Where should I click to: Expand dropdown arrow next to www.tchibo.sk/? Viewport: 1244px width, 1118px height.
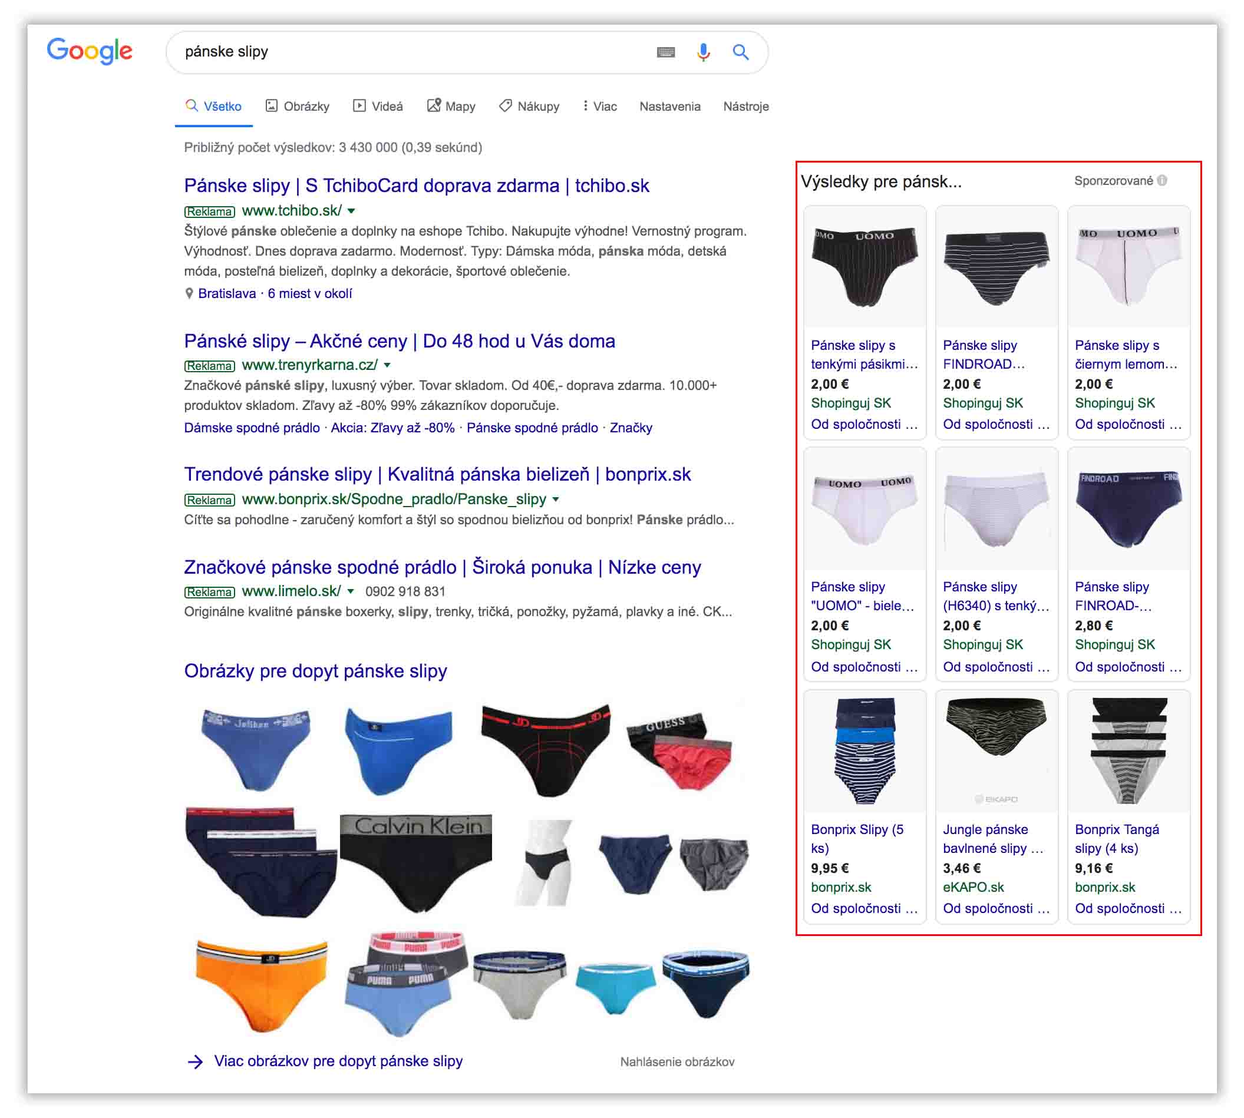tap(351, 211)
